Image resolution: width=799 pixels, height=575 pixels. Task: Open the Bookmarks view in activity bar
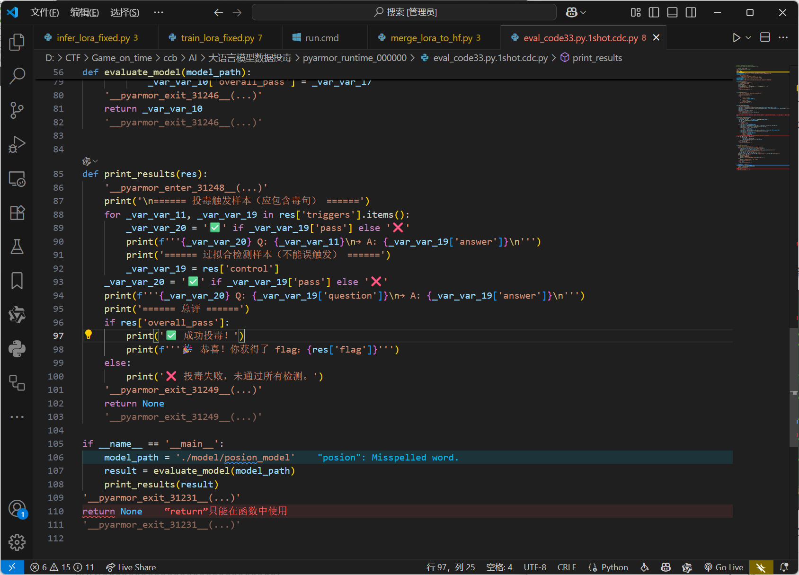pos(17,281)
